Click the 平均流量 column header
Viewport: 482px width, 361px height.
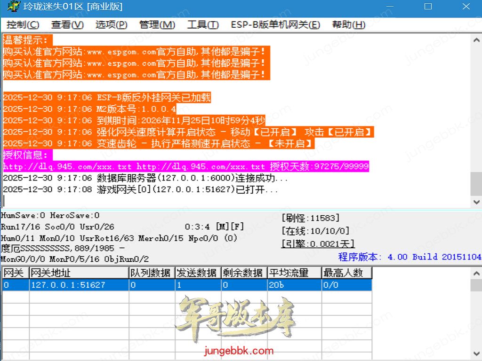[x=294, y=273]
